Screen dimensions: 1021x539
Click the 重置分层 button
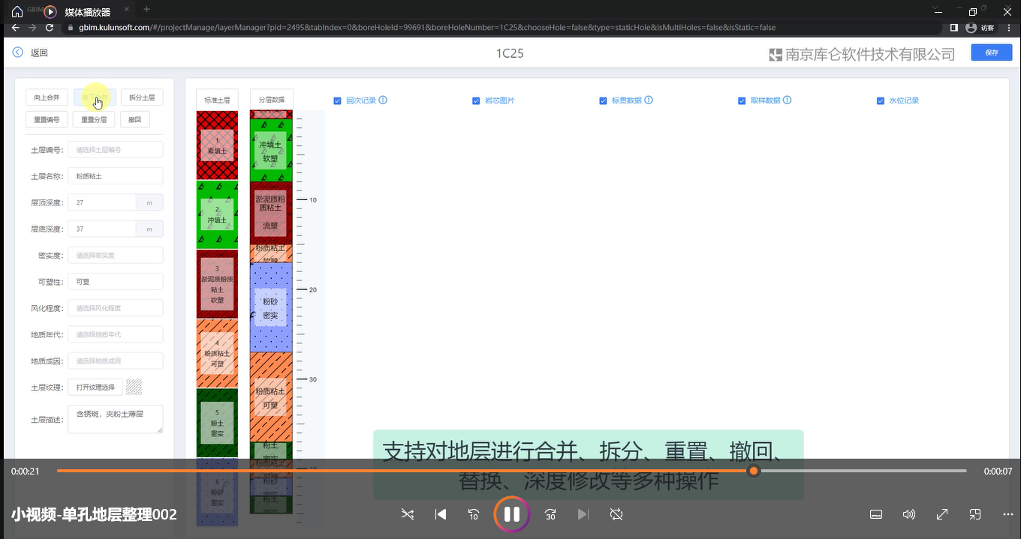pos(95,119)
